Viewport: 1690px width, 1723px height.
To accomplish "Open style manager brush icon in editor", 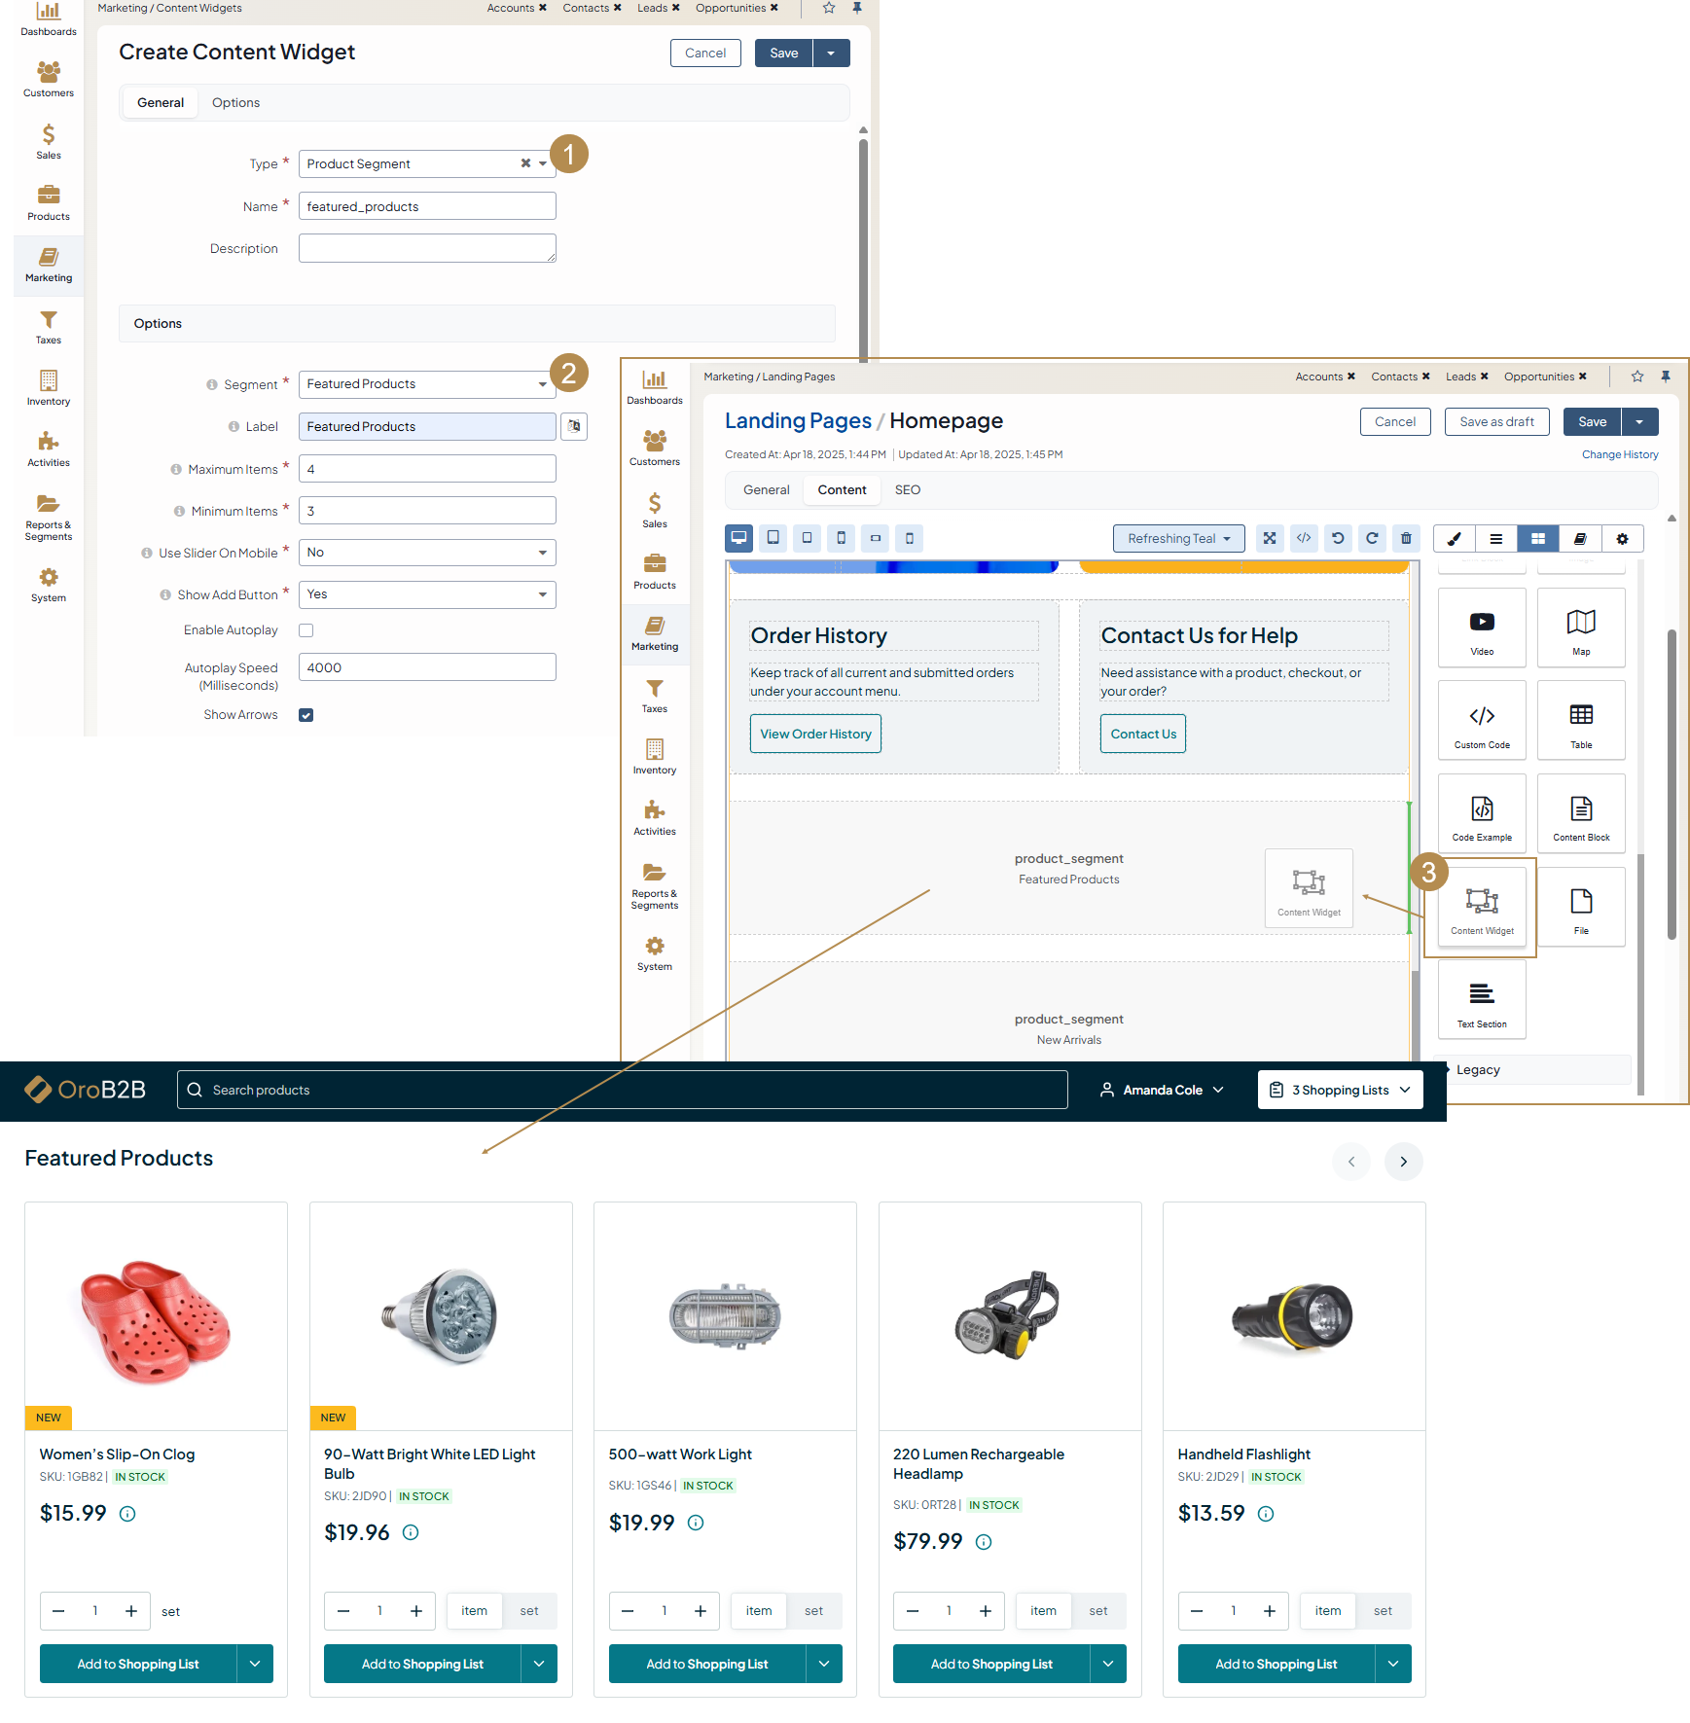I will [x=1455, y=538].
